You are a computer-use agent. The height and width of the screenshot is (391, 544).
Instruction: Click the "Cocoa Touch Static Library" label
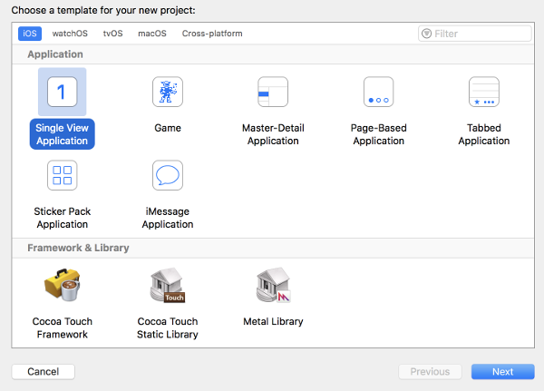click(168, 327)
